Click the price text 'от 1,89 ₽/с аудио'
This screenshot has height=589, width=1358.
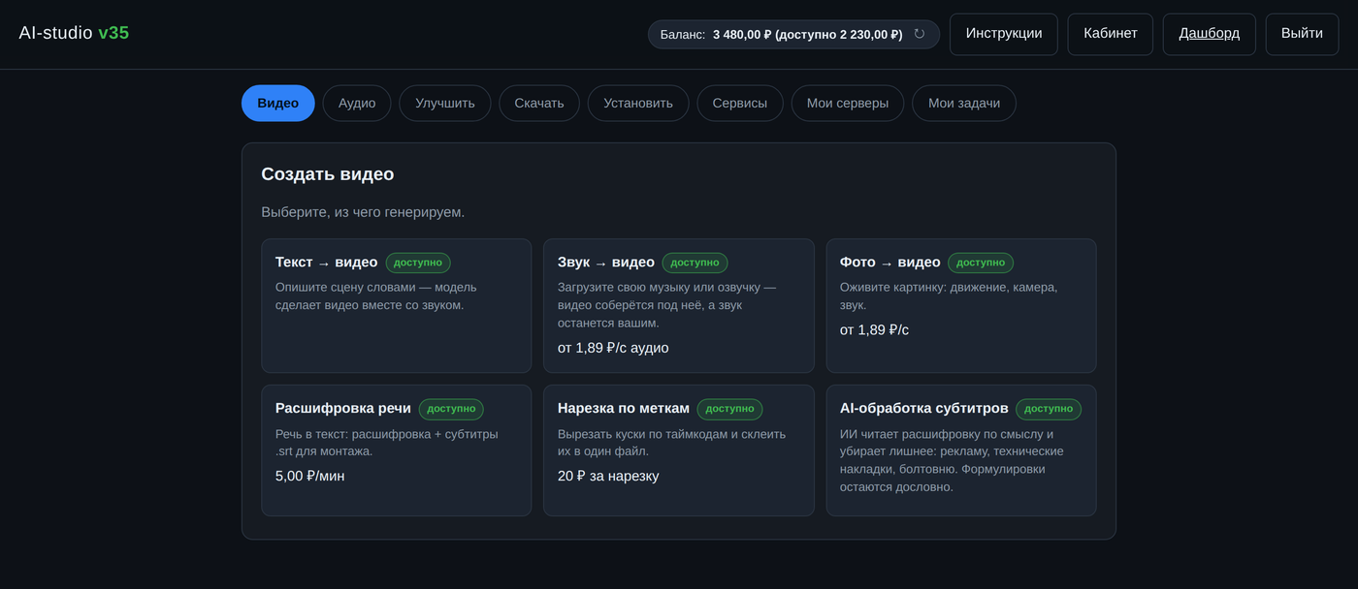pyautogui.click(x=613, y=348)
